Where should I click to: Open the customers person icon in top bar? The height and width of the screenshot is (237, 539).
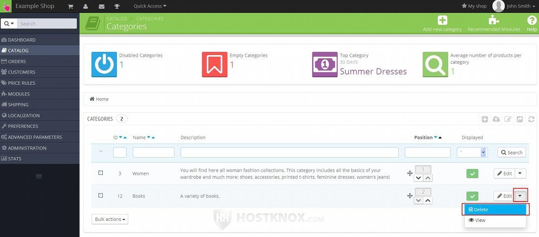click(x=86, y=6)
